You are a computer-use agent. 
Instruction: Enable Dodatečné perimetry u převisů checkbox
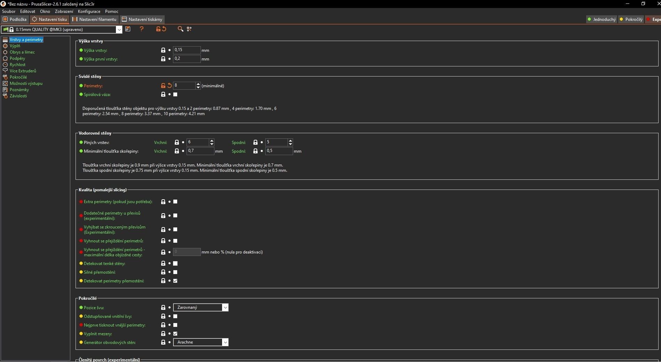(x=175, y=216)
